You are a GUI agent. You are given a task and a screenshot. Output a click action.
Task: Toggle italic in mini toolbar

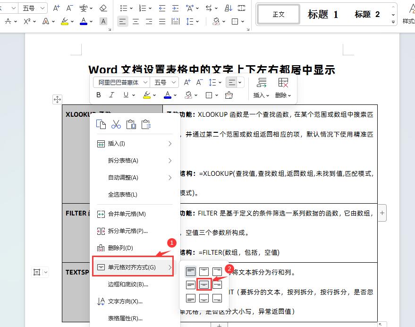[x=111, y=95]
